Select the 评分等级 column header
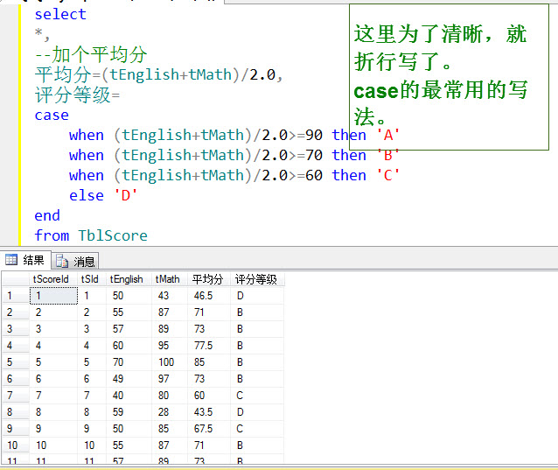 [x=255, y=279]
